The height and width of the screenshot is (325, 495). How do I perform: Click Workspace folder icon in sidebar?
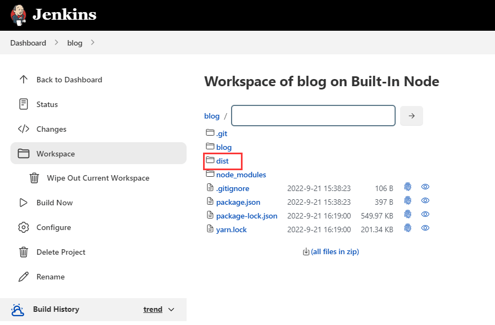tap(24, 154)
